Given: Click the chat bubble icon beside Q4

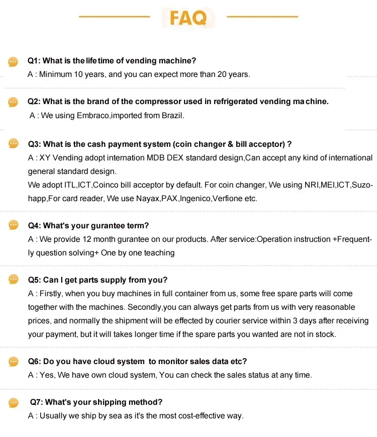Looking at the screenshot, I should [x=14, y=225].
